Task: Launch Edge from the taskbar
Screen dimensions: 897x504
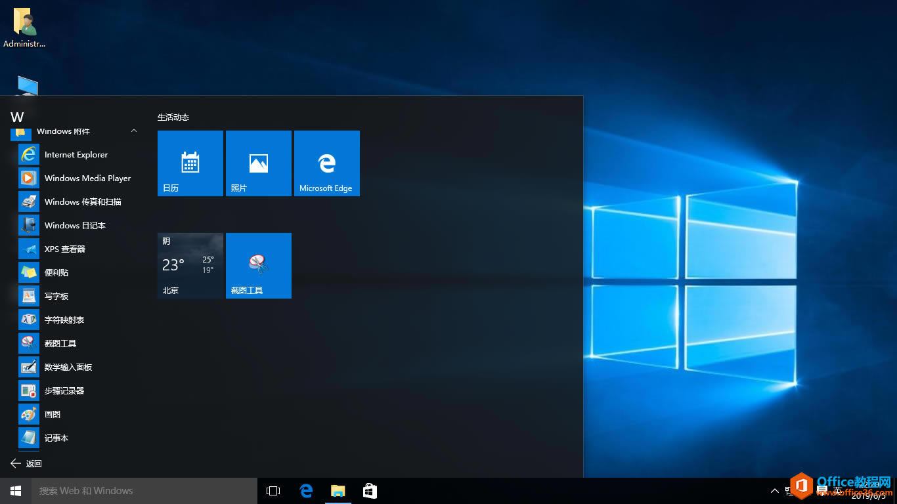Action: point(306,491)
